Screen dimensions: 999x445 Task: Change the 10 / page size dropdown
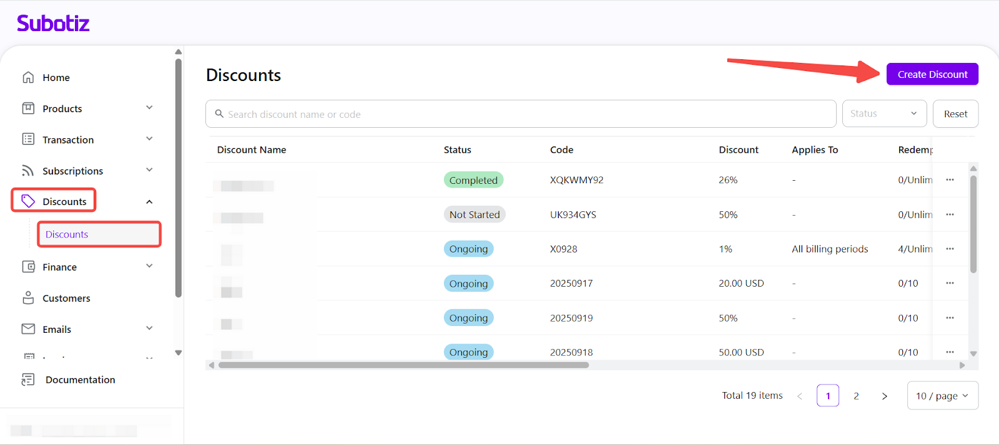click(x=942, y=396)
